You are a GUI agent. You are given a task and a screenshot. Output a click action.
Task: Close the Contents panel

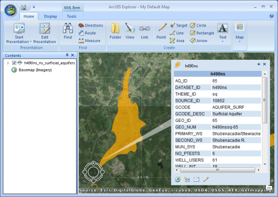click(x=73, y=55)
